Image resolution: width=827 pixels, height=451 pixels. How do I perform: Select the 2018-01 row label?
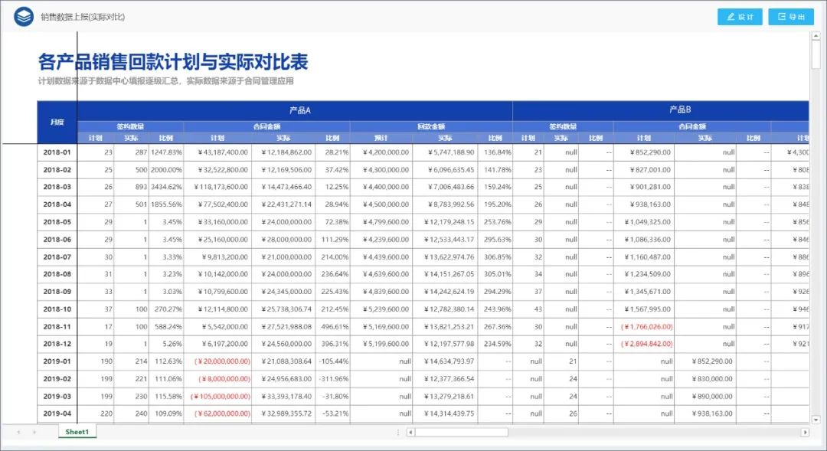[57, 152]
